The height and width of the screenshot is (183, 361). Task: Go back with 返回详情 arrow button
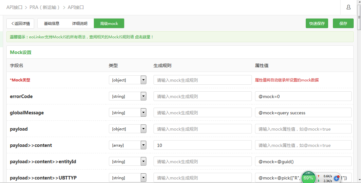[x=20, y=24]
